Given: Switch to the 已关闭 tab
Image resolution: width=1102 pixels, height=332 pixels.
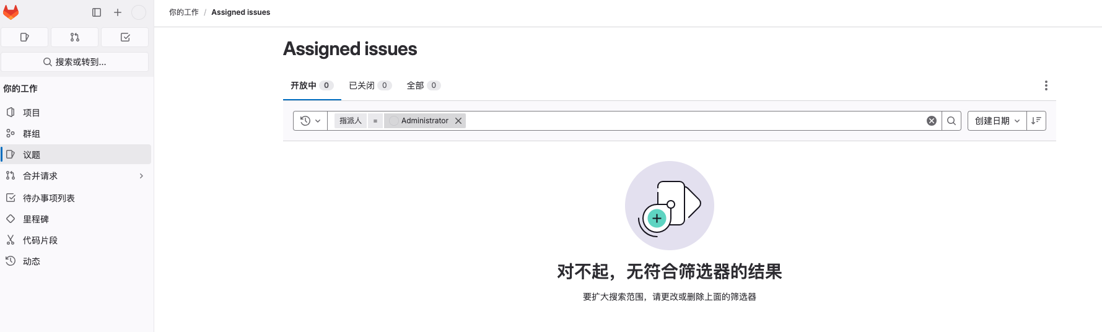Looking at the screenshot, I should (x=370, y=85).
